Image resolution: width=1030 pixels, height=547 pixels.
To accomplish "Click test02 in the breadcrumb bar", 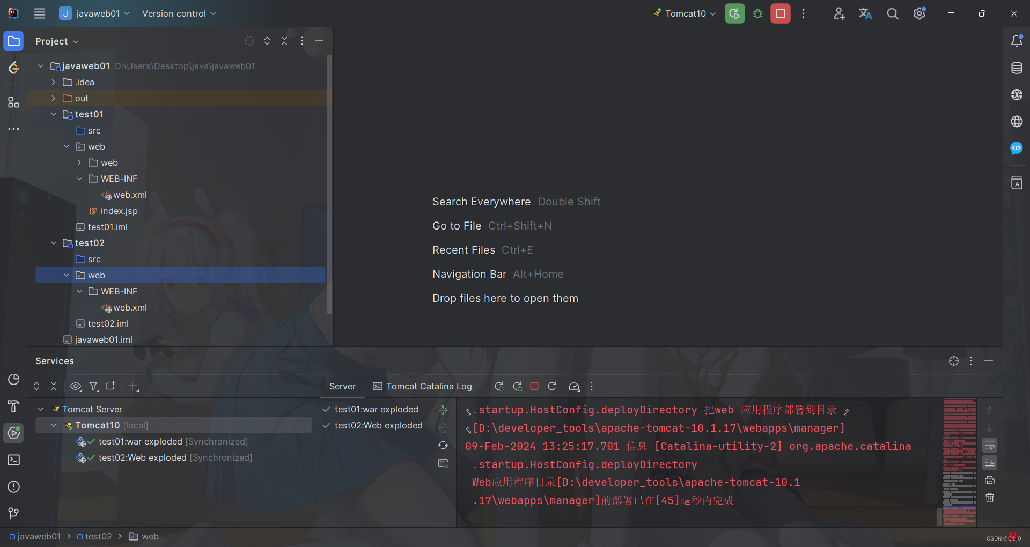I will pyautogui.click(x=94, y=536).
